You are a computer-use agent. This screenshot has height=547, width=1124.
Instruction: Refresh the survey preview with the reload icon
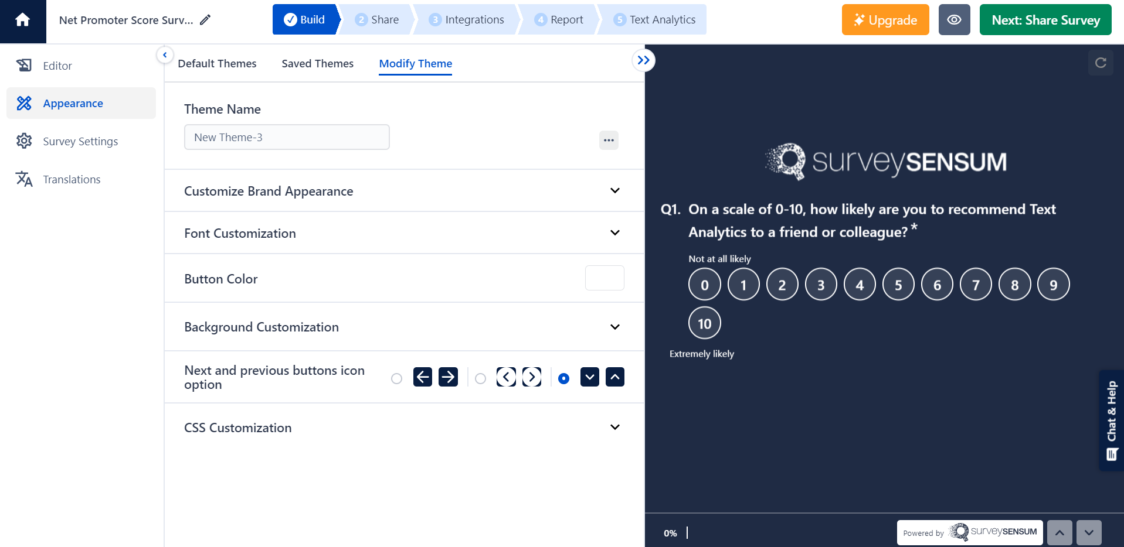(x=1101, y=63)
